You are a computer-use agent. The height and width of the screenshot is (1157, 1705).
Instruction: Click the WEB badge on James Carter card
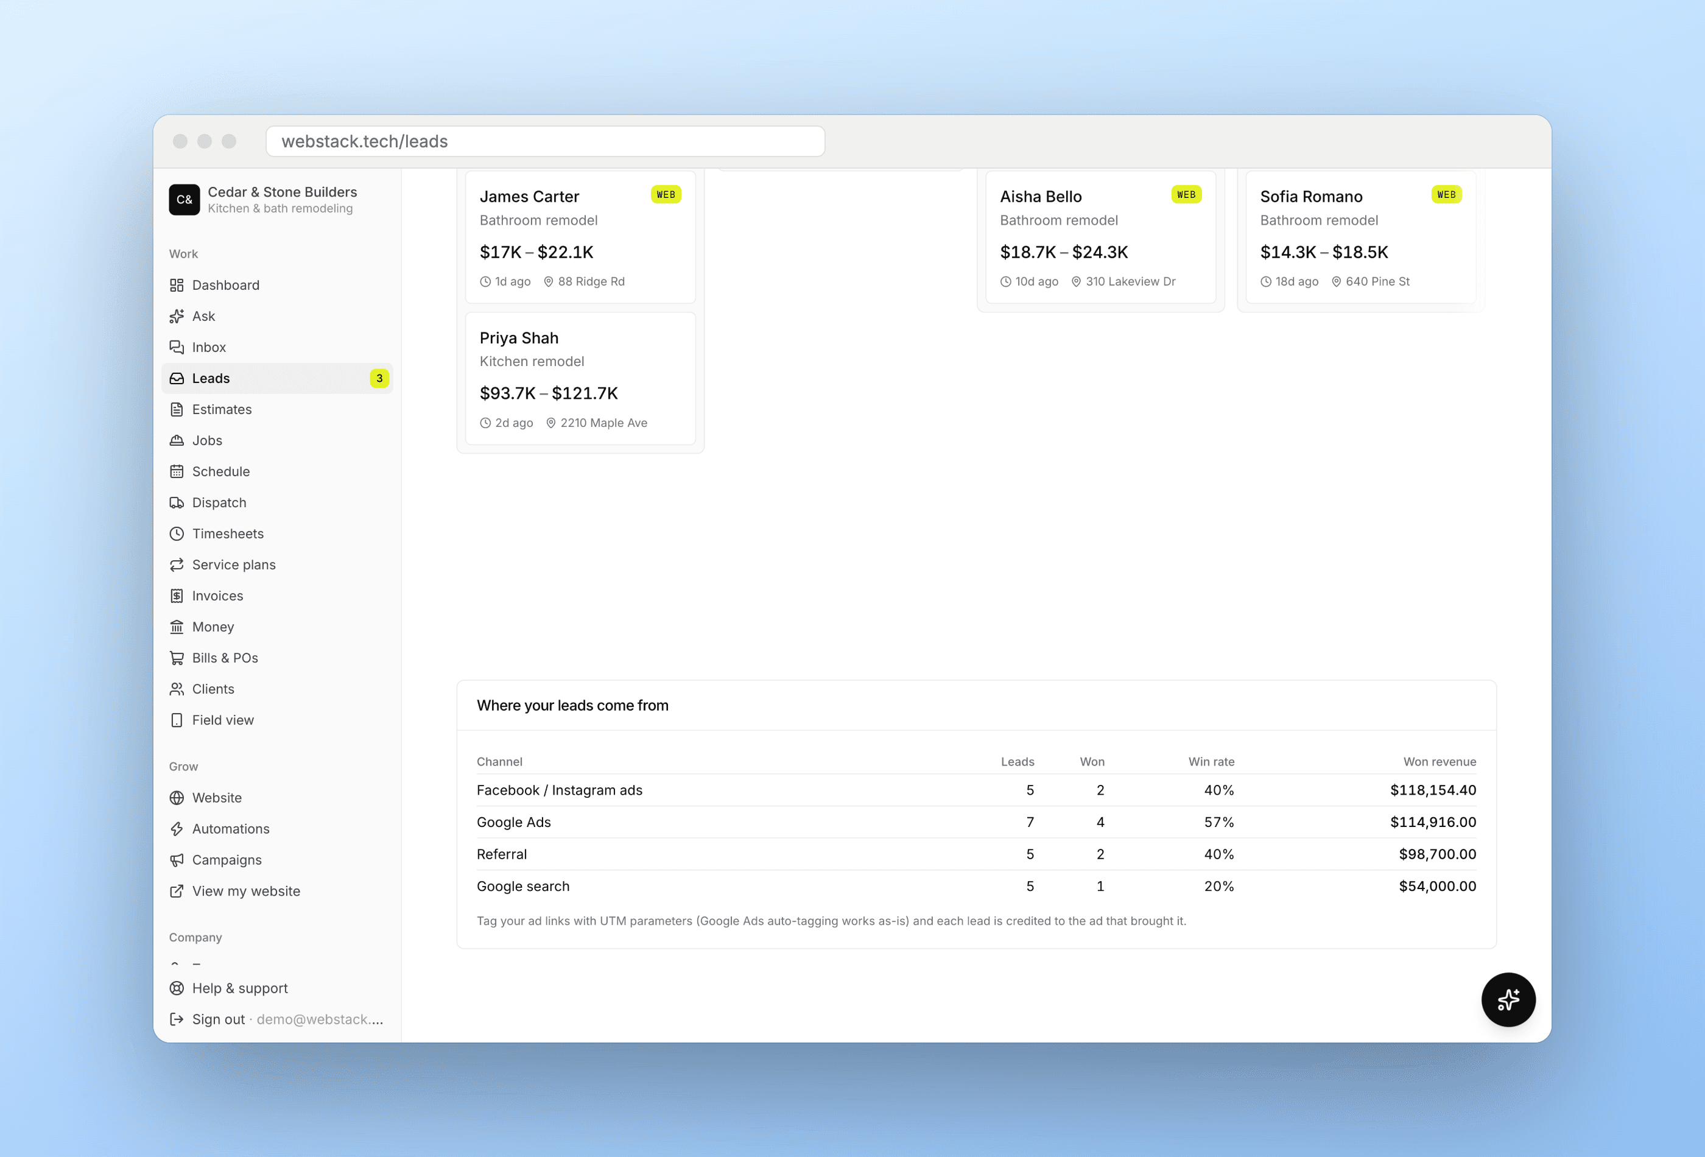666,194
